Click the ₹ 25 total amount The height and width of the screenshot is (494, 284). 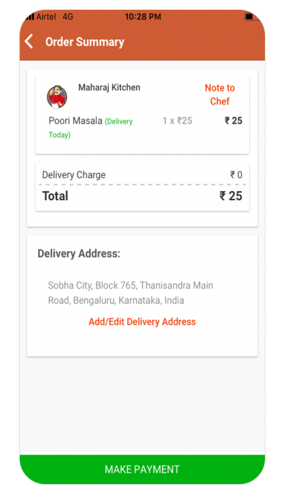coord(231,196)
